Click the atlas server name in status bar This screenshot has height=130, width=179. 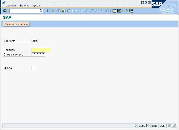tap(154, 126)
